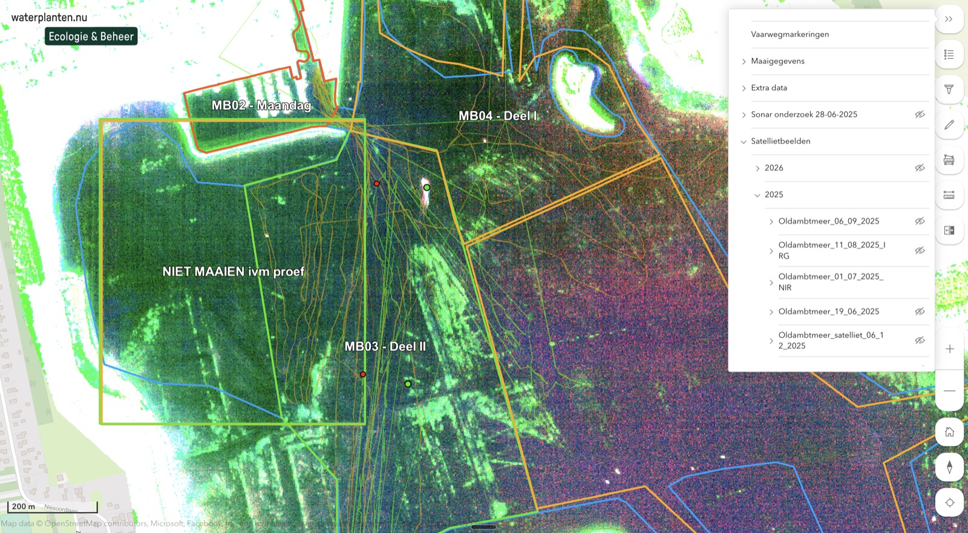Click the 200 m scale bar
The width and height of the screenshot is (968, 533).
(53, 506)
